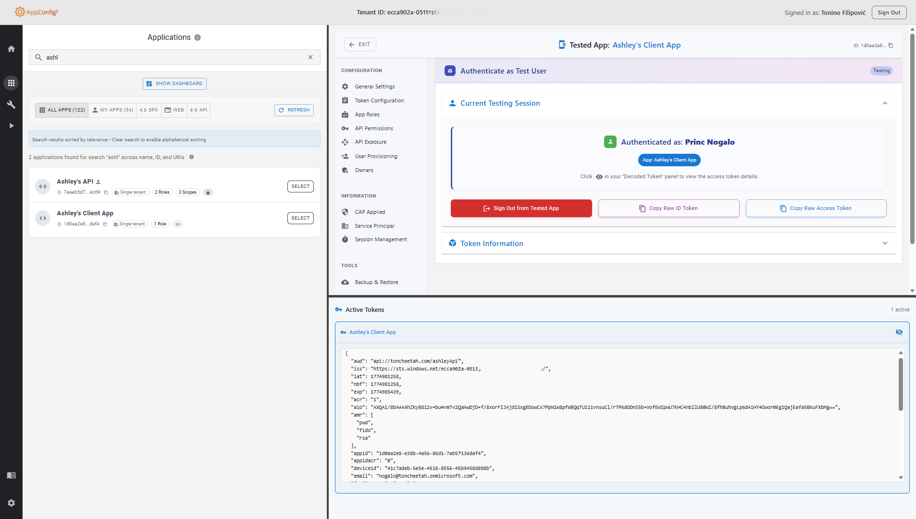
Task: Click the 2 Roles badge on Ashley's API
Action: [162, 192]
